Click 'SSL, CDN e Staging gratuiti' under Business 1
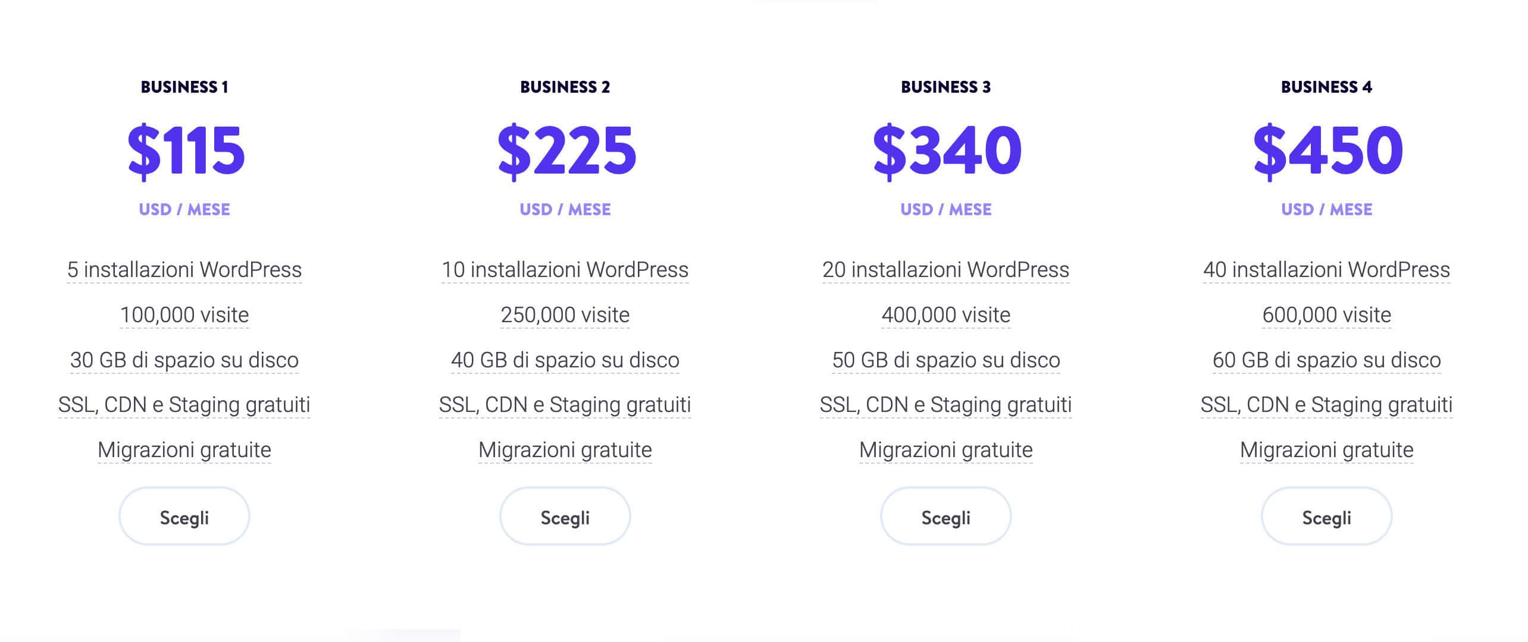 click(x=184, y=405)
